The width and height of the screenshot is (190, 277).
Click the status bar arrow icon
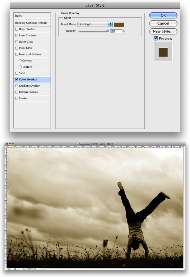coord(43,269)
